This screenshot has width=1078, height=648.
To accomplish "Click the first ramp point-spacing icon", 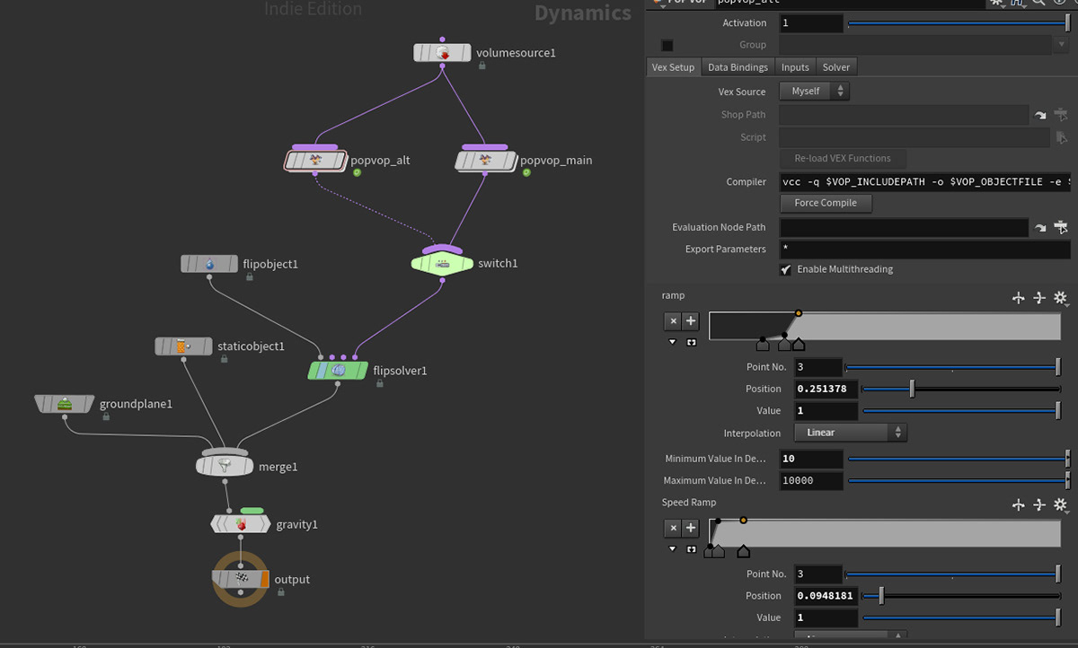I will click(1019, 298).
